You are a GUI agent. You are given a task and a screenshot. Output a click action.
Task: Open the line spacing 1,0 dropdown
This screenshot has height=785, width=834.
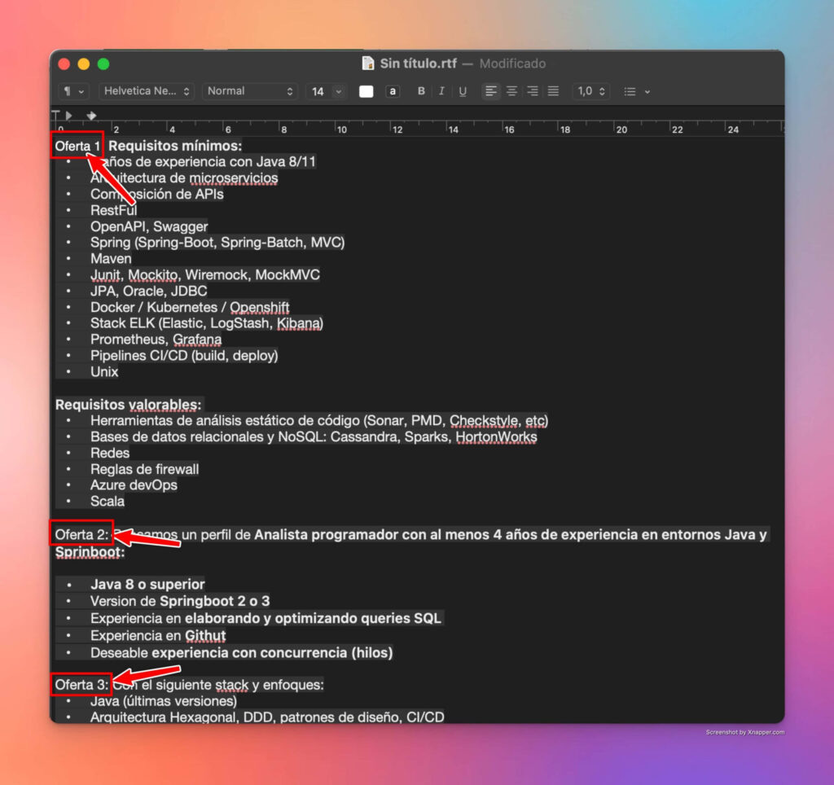[591, 91]
